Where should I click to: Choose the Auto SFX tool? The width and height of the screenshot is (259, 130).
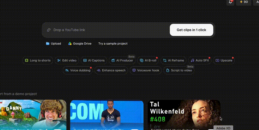200,61
